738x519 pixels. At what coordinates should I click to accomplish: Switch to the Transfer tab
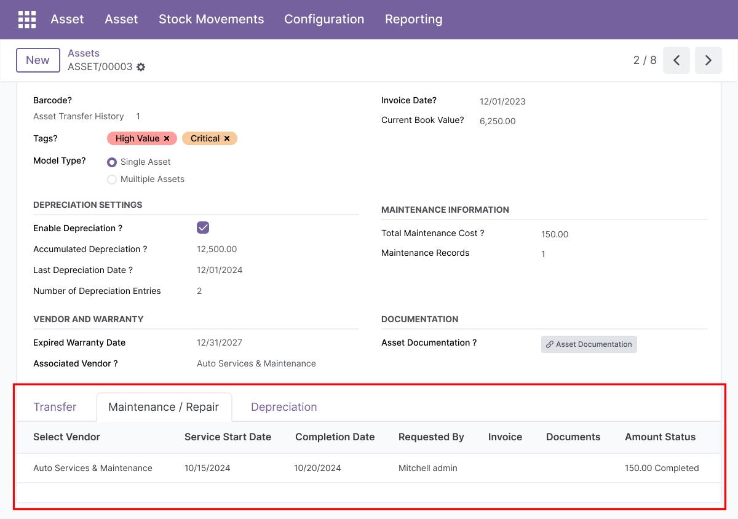55,407
